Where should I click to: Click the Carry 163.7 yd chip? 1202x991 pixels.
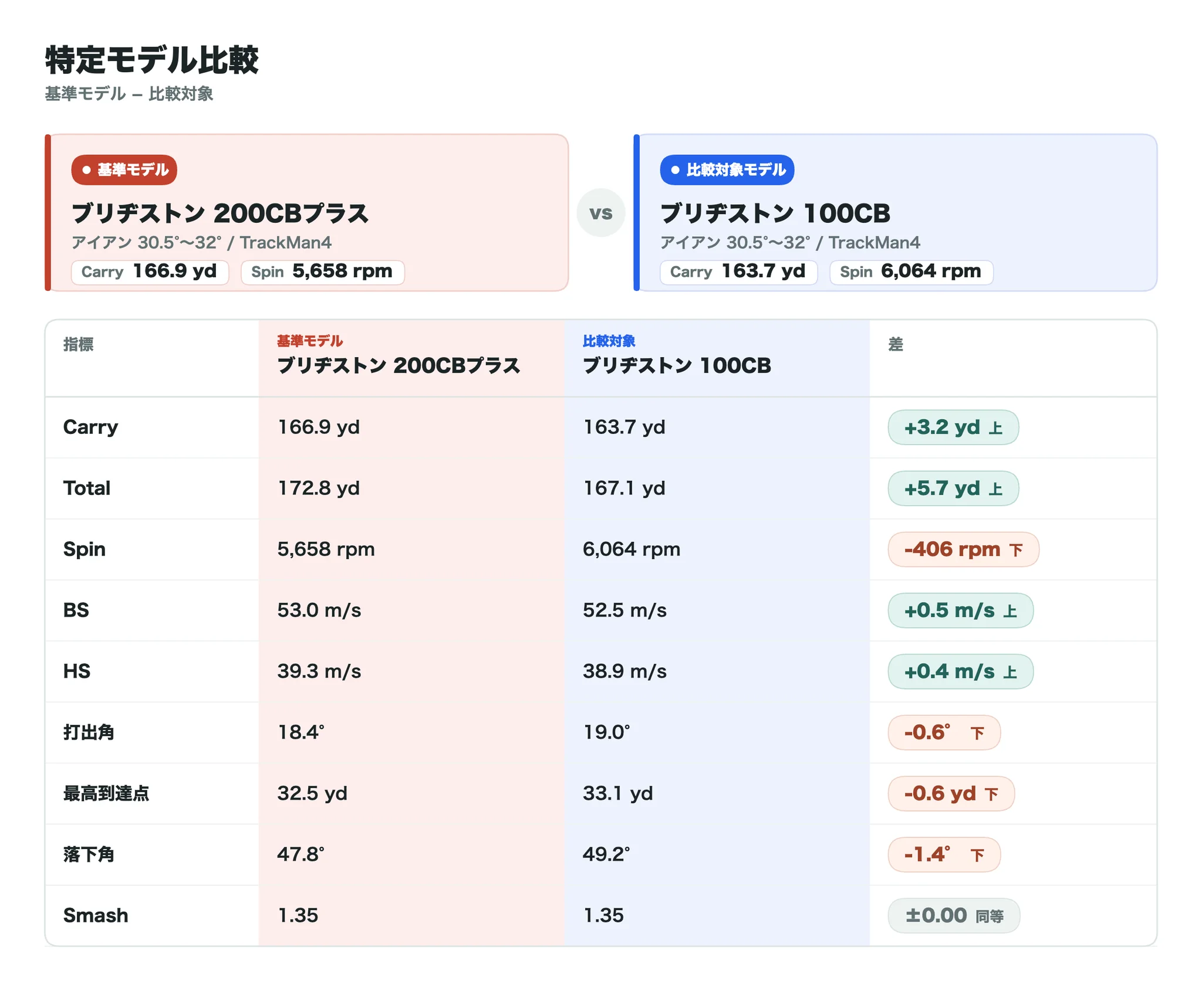[x=738, y=272]
